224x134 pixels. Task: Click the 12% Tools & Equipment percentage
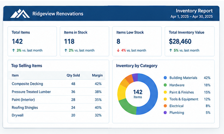pyautogui.click(x=207, y=99)
